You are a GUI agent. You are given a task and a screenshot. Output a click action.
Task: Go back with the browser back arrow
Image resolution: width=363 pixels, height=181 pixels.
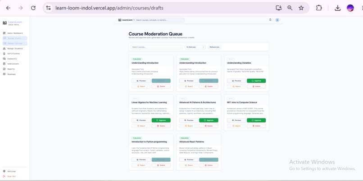pos(8,8)
